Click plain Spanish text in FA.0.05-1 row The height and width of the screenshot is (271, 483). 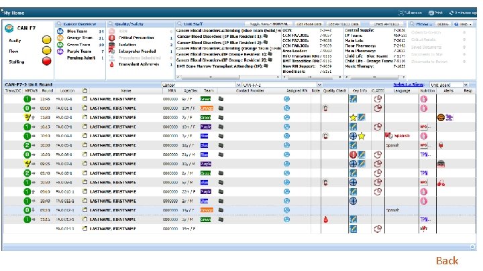click(x=392, y=145)
